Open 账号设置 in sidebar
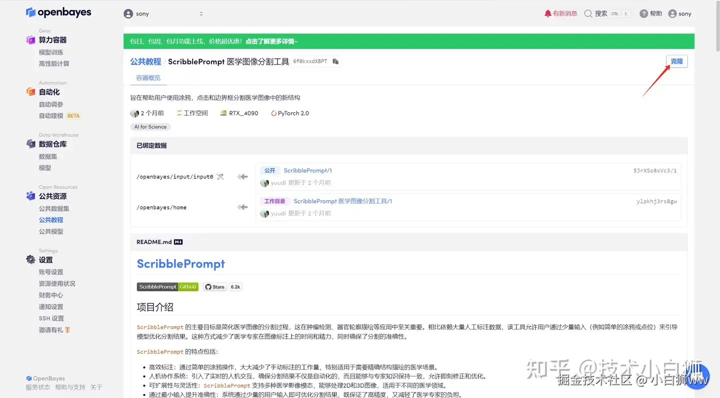The height and width of the screenshot is (398, 720). click(51, 272)
